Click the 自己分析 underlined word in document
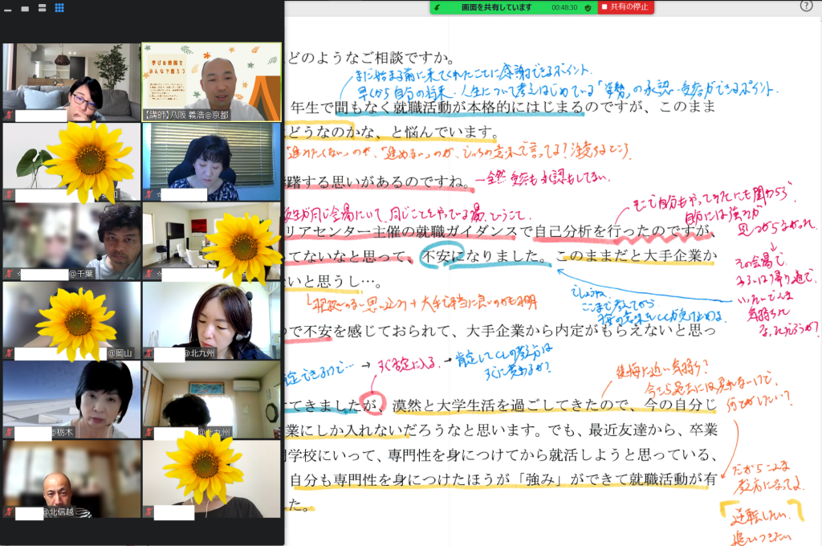This screenshot has height=546, width=822. click(x=565, y=232)
